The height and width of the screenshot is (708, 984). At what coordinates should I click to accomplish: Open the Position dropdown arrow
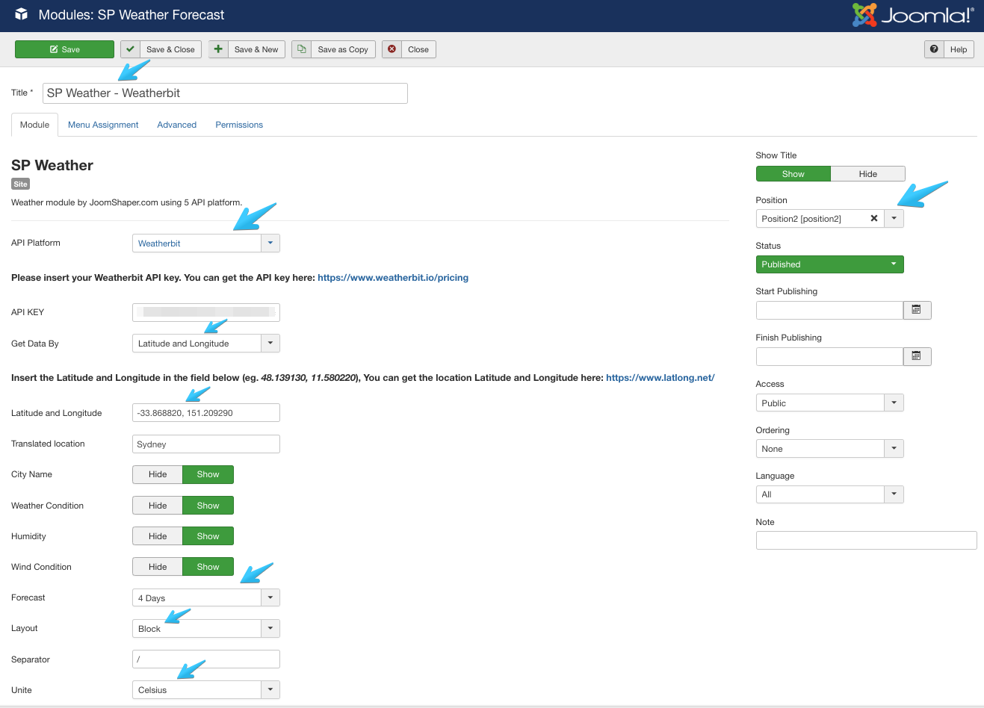pos(894,219)
